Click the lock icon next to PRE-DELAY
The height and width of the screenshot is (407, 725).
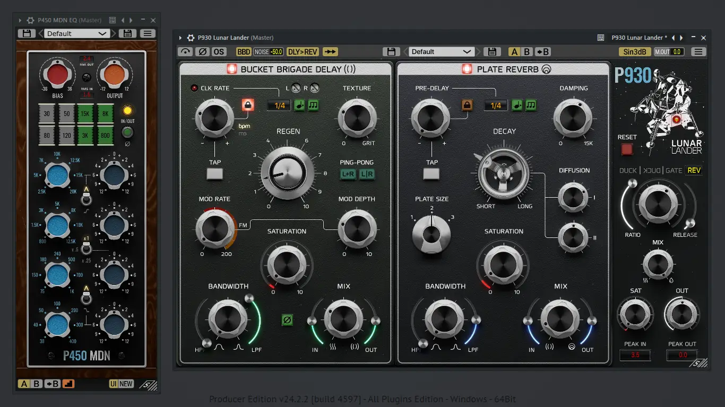pos(467,105)
